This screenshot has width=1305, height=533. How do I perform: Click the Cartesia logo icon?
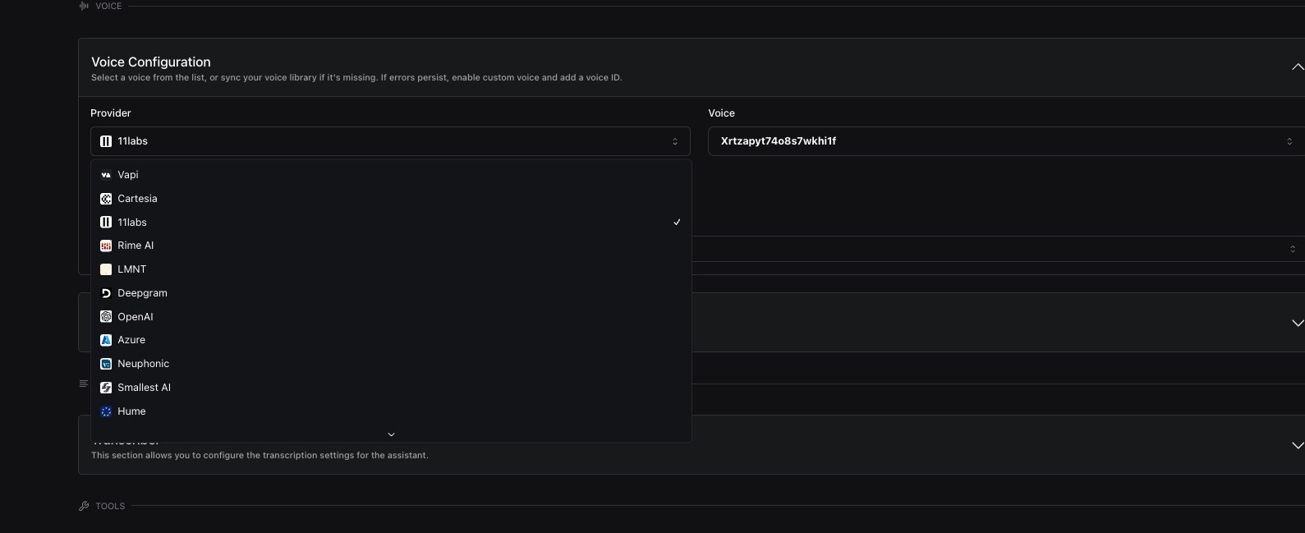106,199
